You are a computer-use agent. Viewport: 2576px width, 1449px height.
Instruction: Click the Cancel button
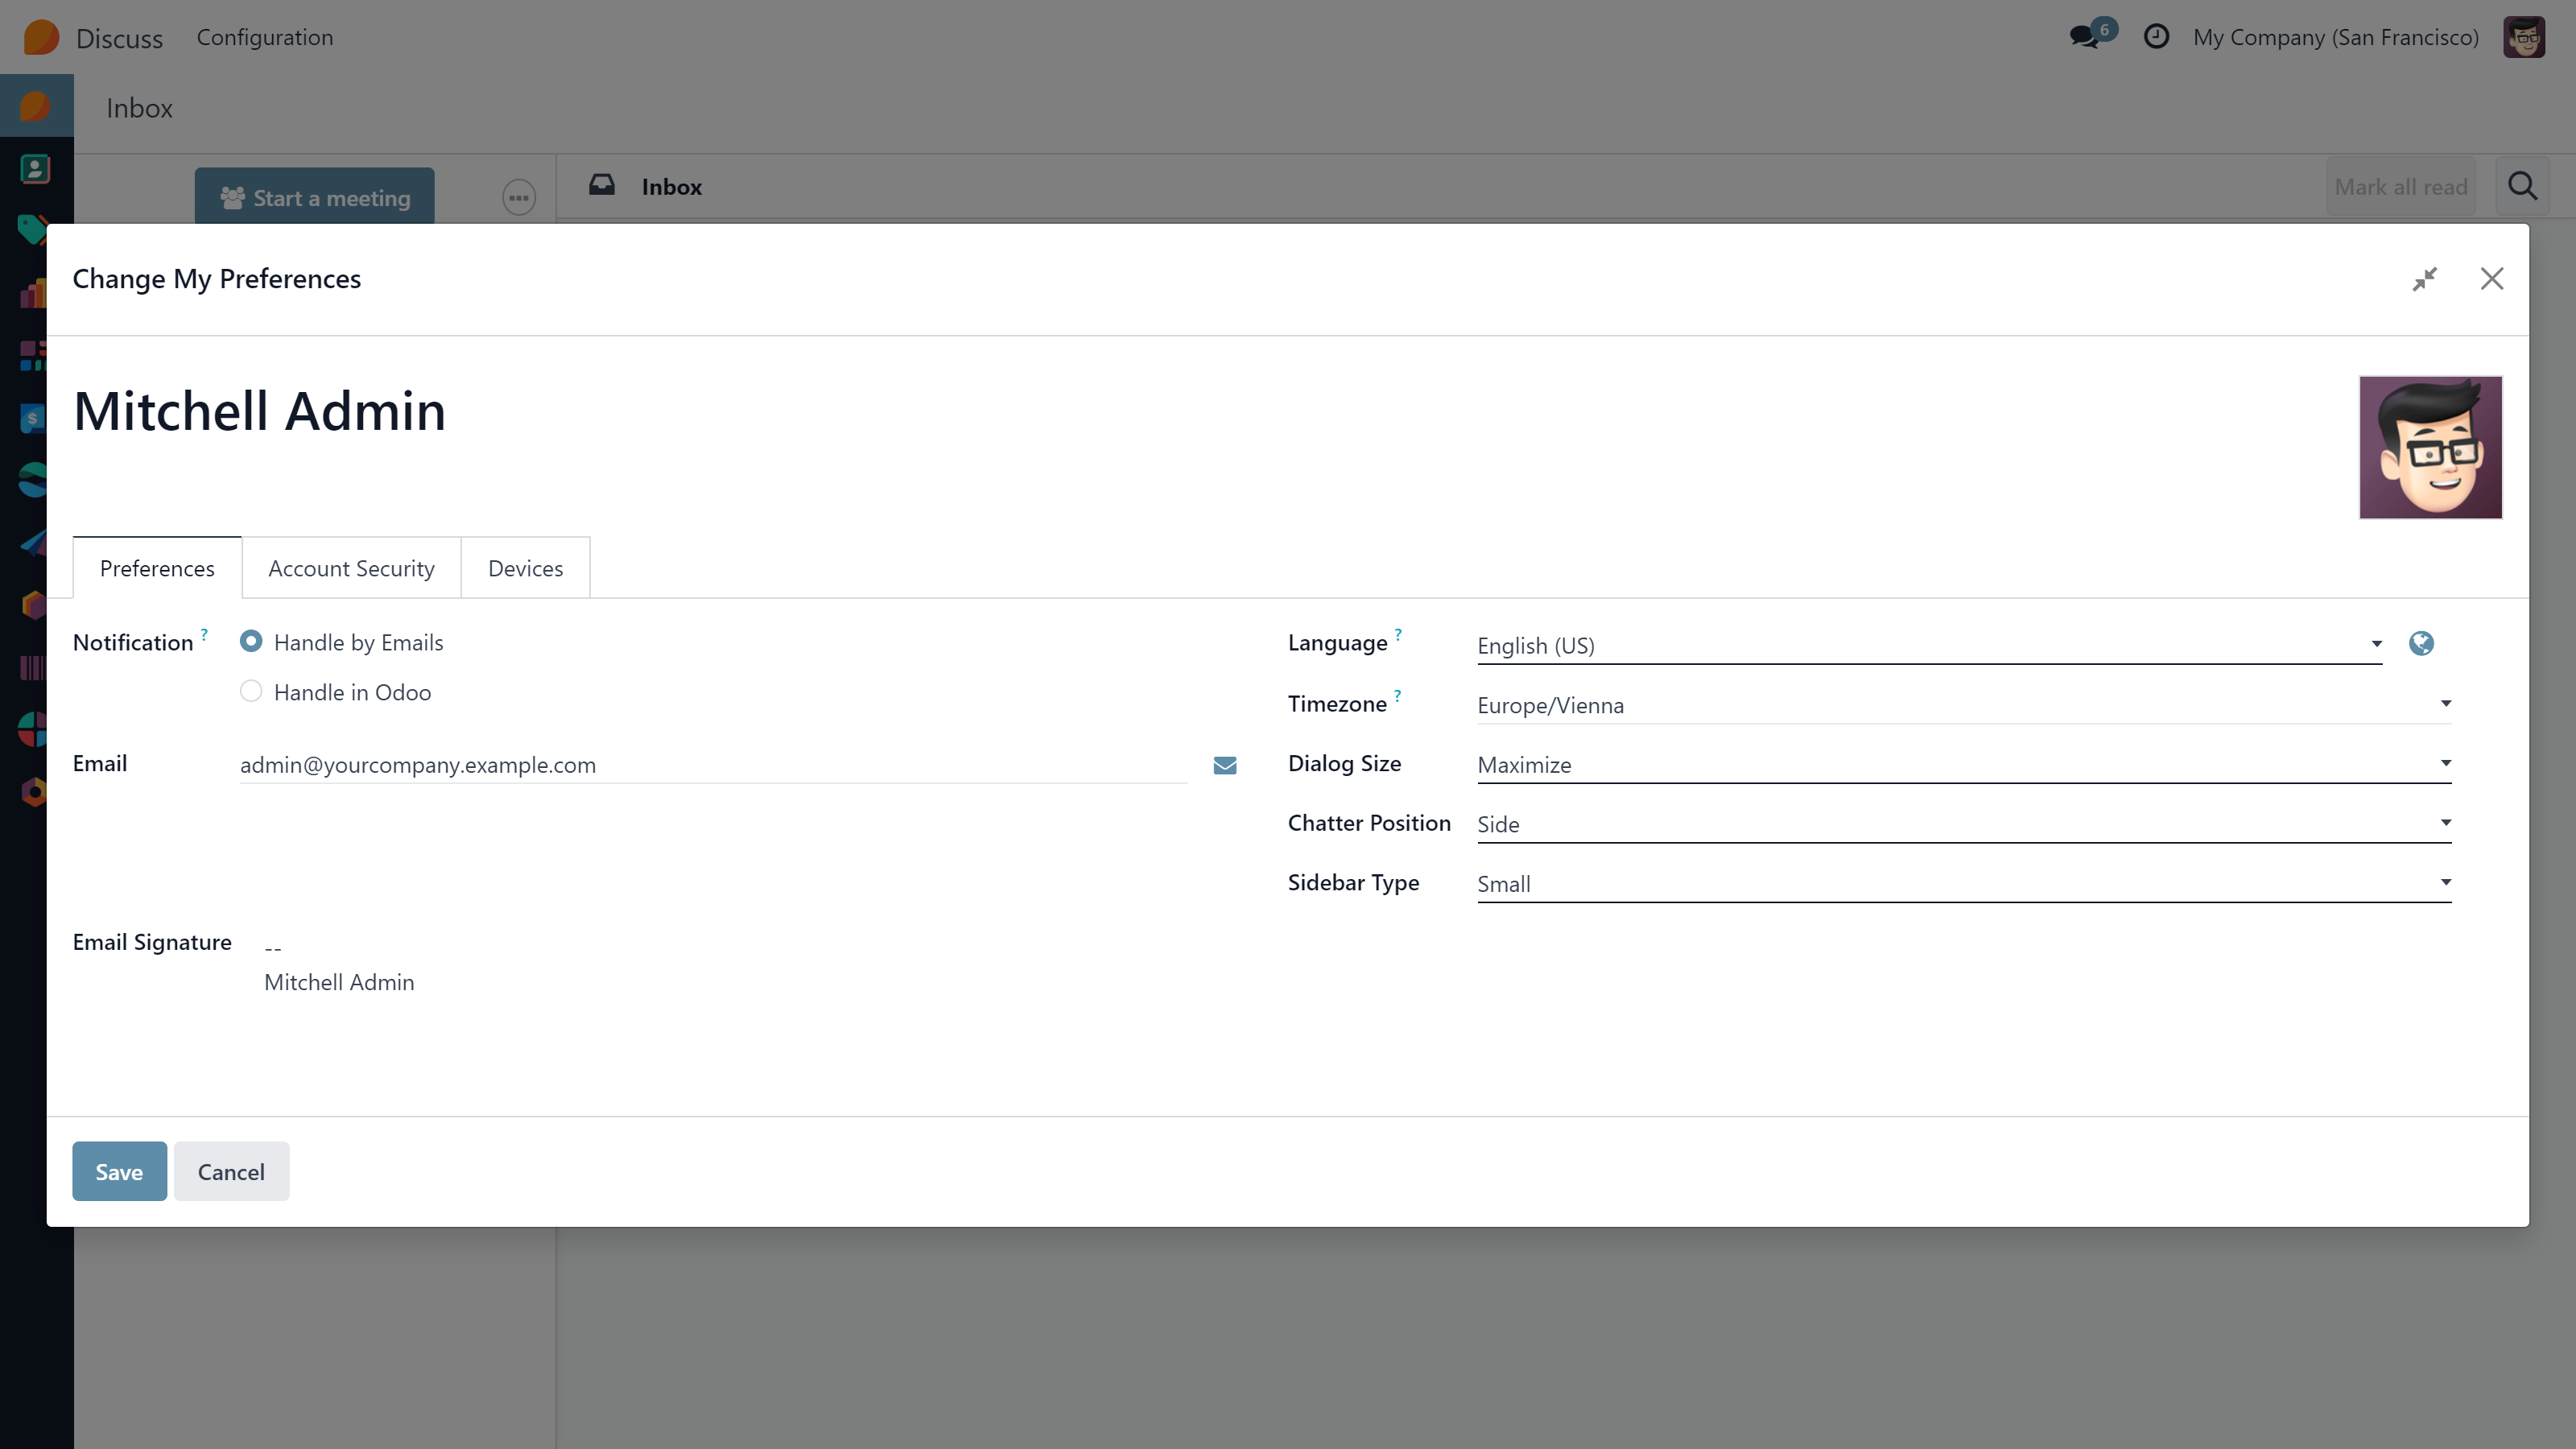231,1171
